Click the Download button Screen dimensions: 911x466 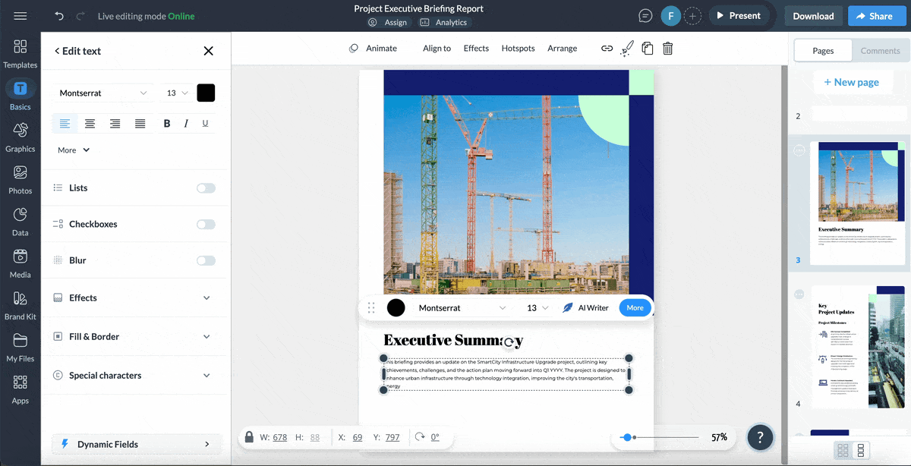[x=813, y=16]
